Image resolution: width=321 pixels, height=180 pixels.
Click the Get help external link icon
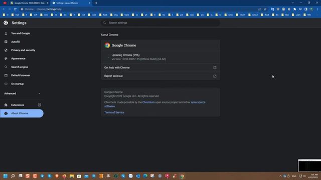coord(215,67)
